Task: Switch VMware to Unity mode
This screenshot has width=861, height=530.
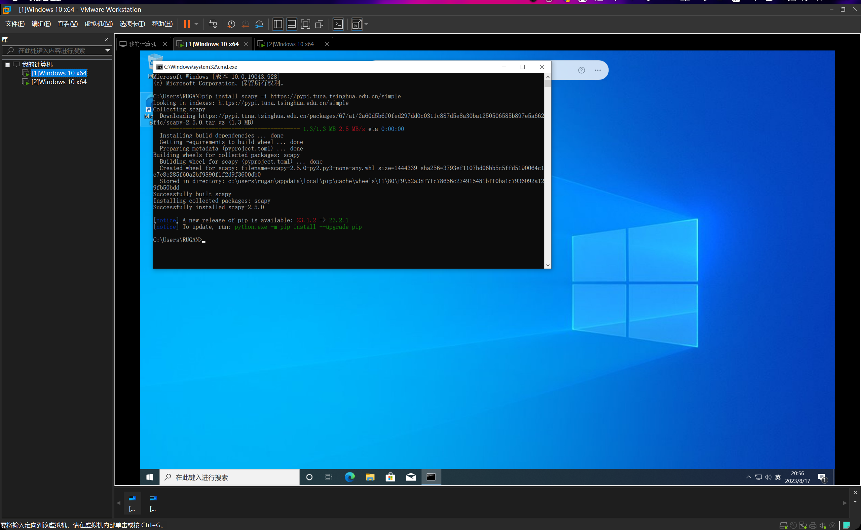Action: pos(320,24)
